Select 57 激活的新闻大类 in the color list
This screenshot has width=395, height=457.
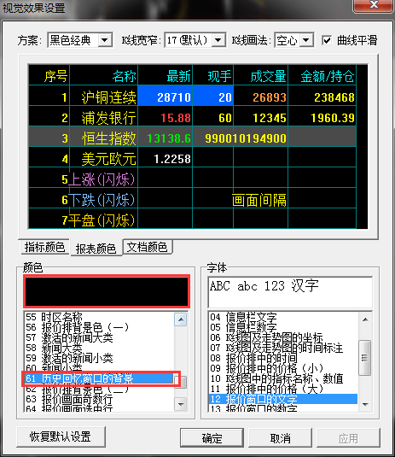(x=77, y=337)
